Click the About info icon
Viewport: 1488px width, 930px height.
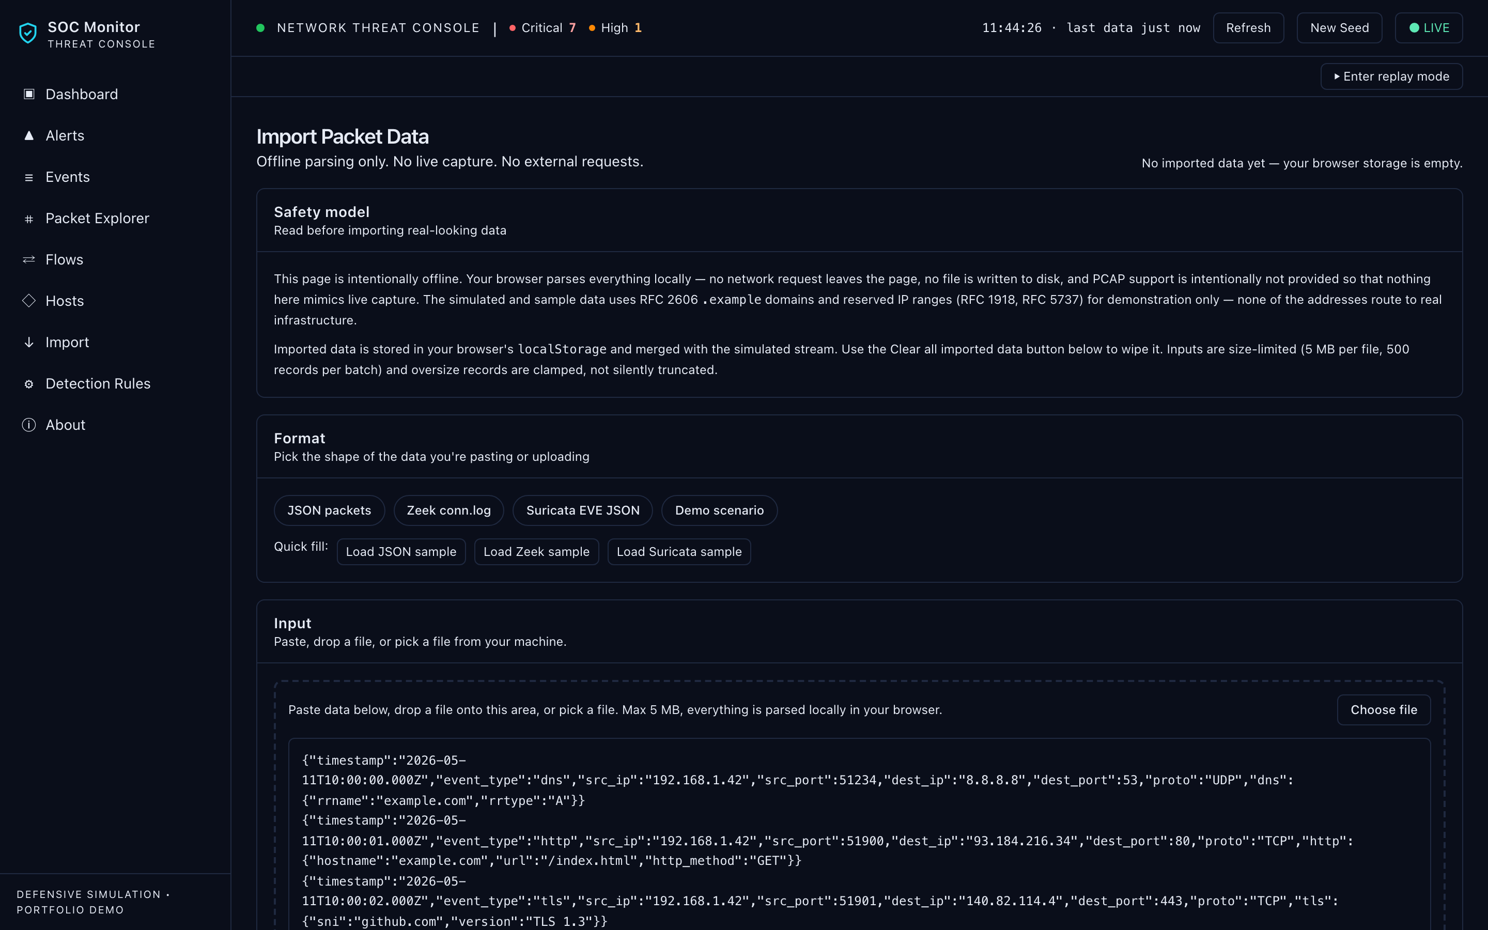tap(29, 425)
